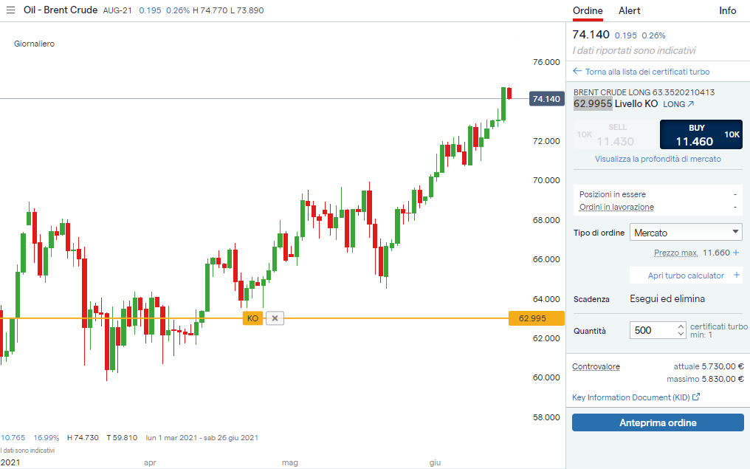Screen dimensions: 750x469
Task: Close the KO level line marker
Action: (275, 318)
